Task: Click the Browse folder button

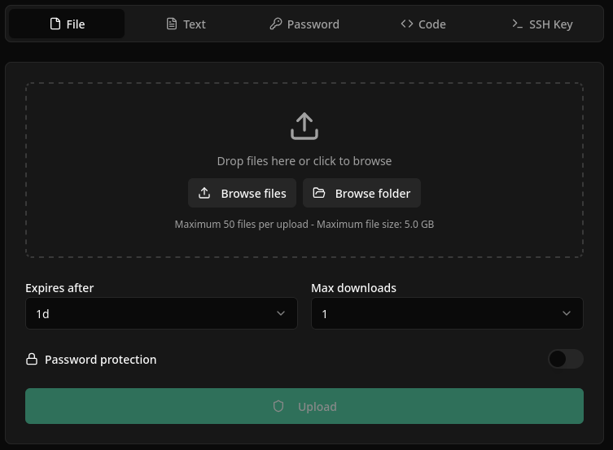Action: tap(362, 193)
